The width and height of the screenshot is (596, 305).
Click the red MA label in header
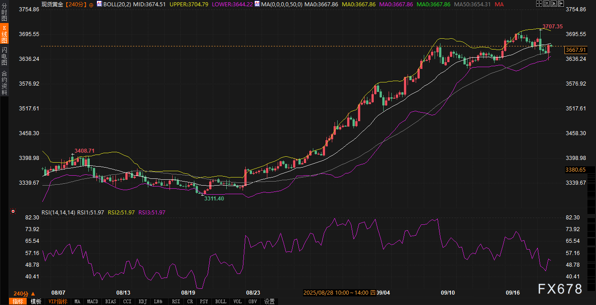499,4
